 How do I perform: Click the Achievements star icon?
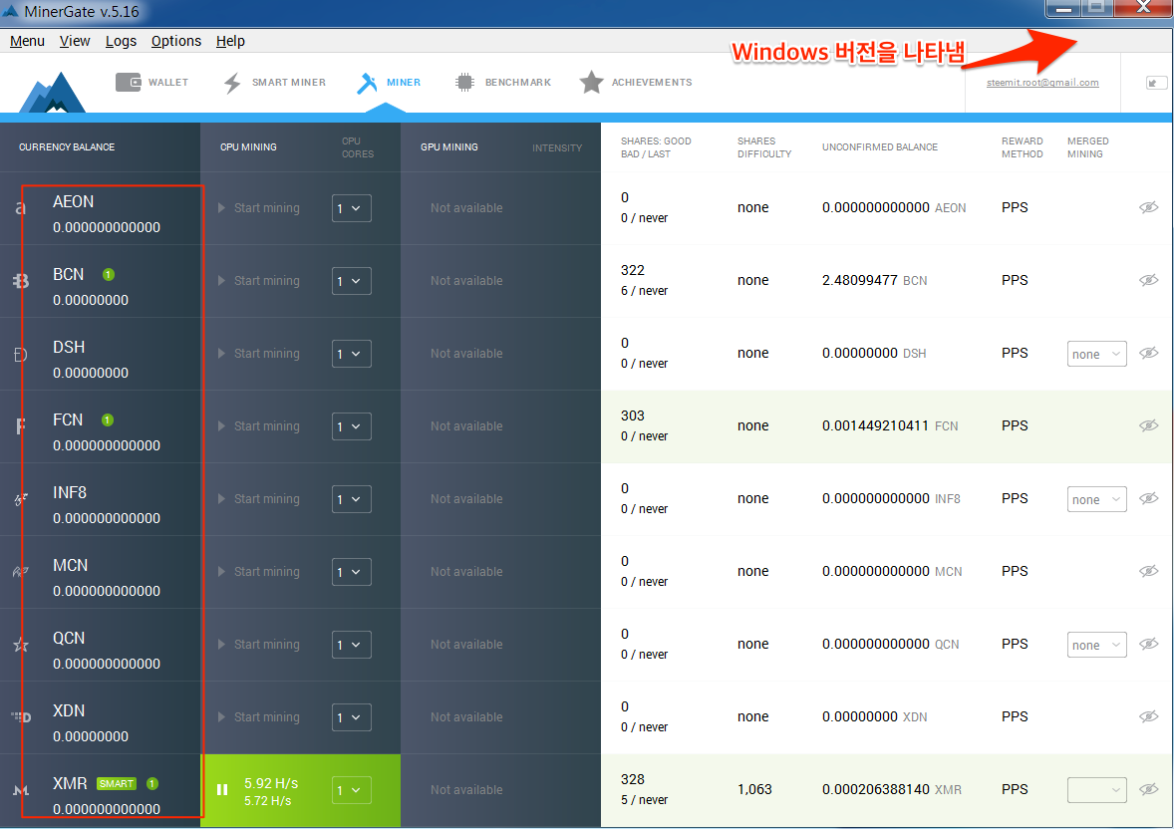tap(592, 83)
